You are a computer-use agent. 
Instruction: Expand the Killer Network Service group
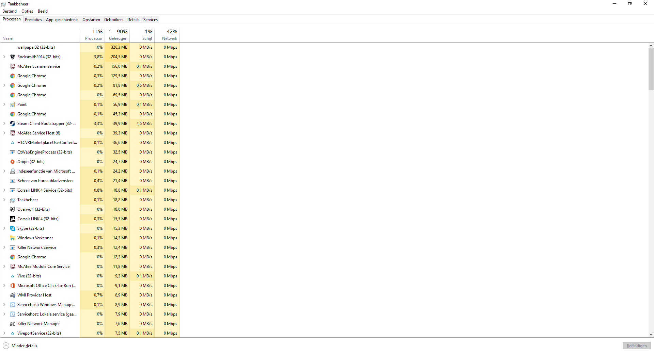(4, 247)
